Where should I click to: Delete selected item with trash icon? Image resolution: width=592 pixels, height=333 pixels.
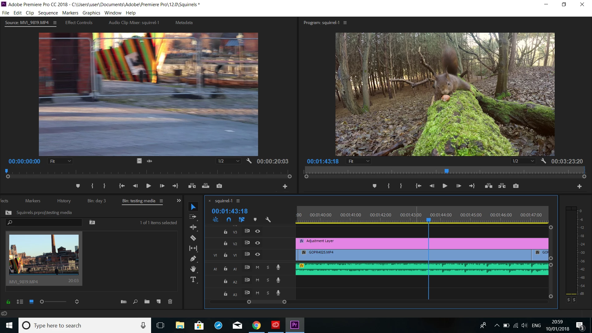coord(170,302)
